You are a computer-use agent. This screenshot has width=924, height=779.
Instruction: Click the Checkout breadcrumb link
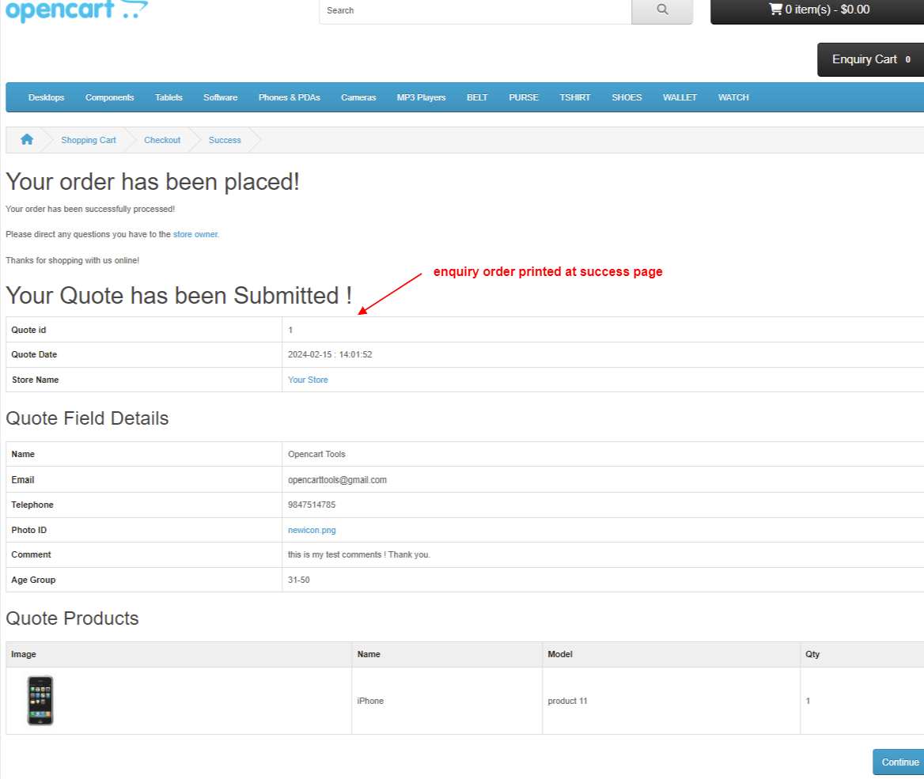(162, 140)
